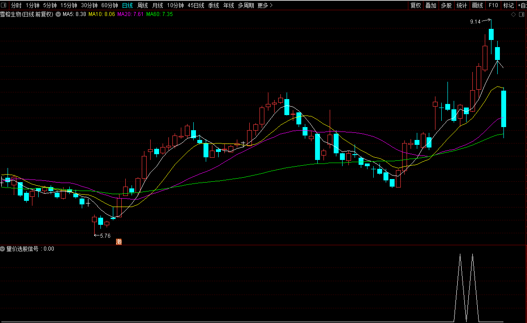Select the 季线 quarterly chart tab

[213, 5]
